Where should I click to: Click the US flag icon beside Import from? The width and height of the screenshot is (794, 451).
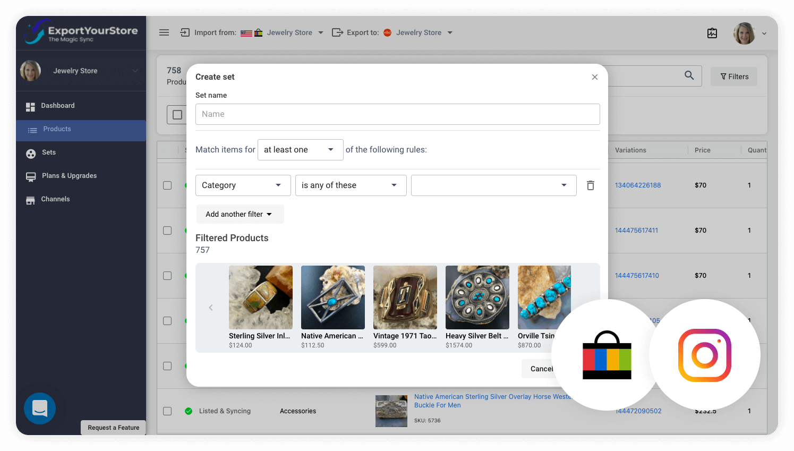click(246, 32)
